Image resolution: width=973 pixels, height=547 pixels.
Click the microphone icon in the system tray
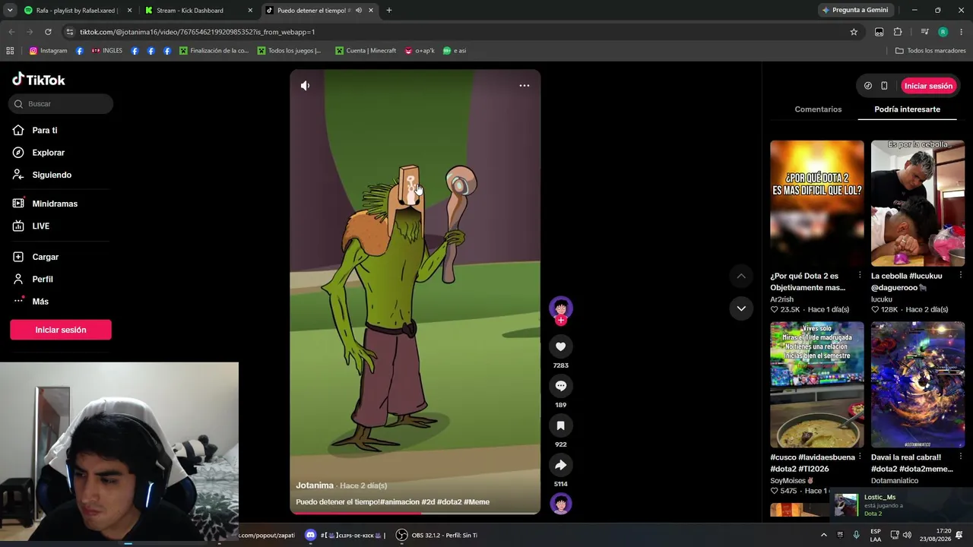857,535
